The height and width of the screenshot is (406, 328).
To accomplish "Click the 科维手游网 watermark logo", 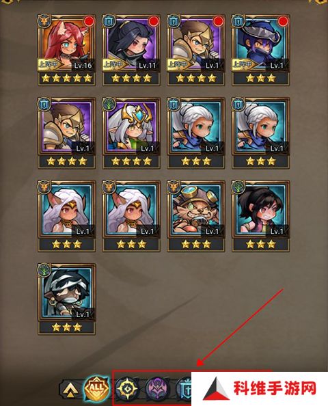I will (260, 389).
